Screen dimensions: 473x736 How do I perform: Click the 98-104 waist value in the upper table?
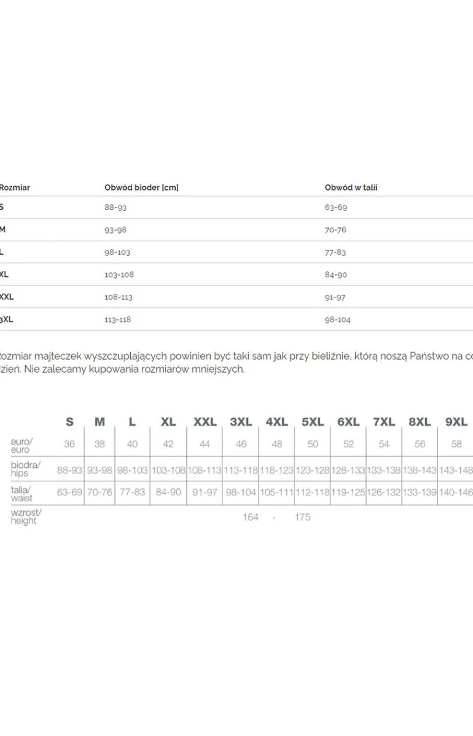[x=338, y=320]
